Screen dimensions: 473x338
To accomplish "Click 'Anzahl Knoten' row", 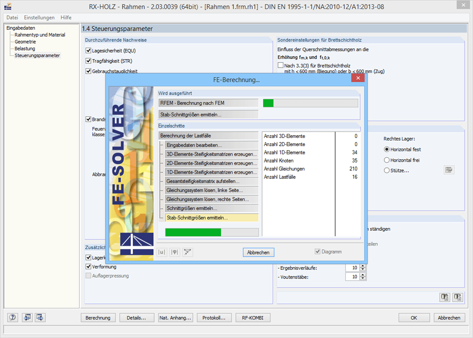I will pyautogui.click(x=310, y=160).
